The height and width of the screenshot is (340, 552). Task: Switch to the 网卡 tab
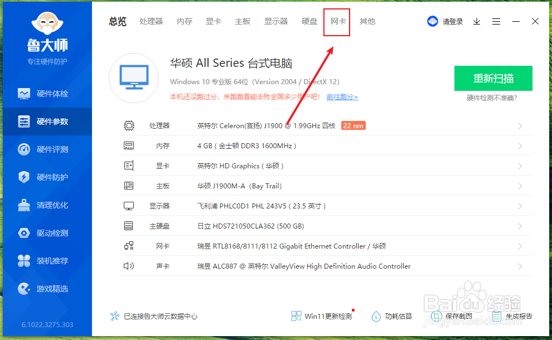coord(338,22)
